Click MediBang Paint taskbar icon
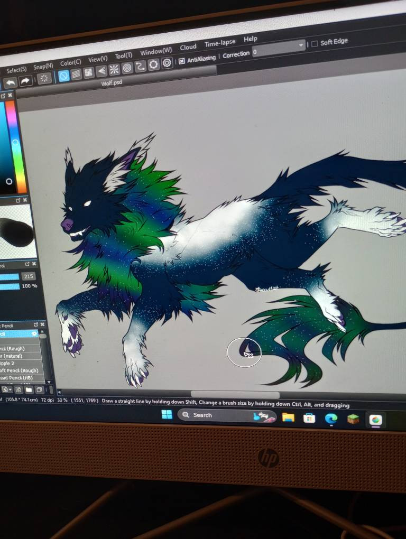The width and height of the screenshot is (406, 539). (375, 420)
